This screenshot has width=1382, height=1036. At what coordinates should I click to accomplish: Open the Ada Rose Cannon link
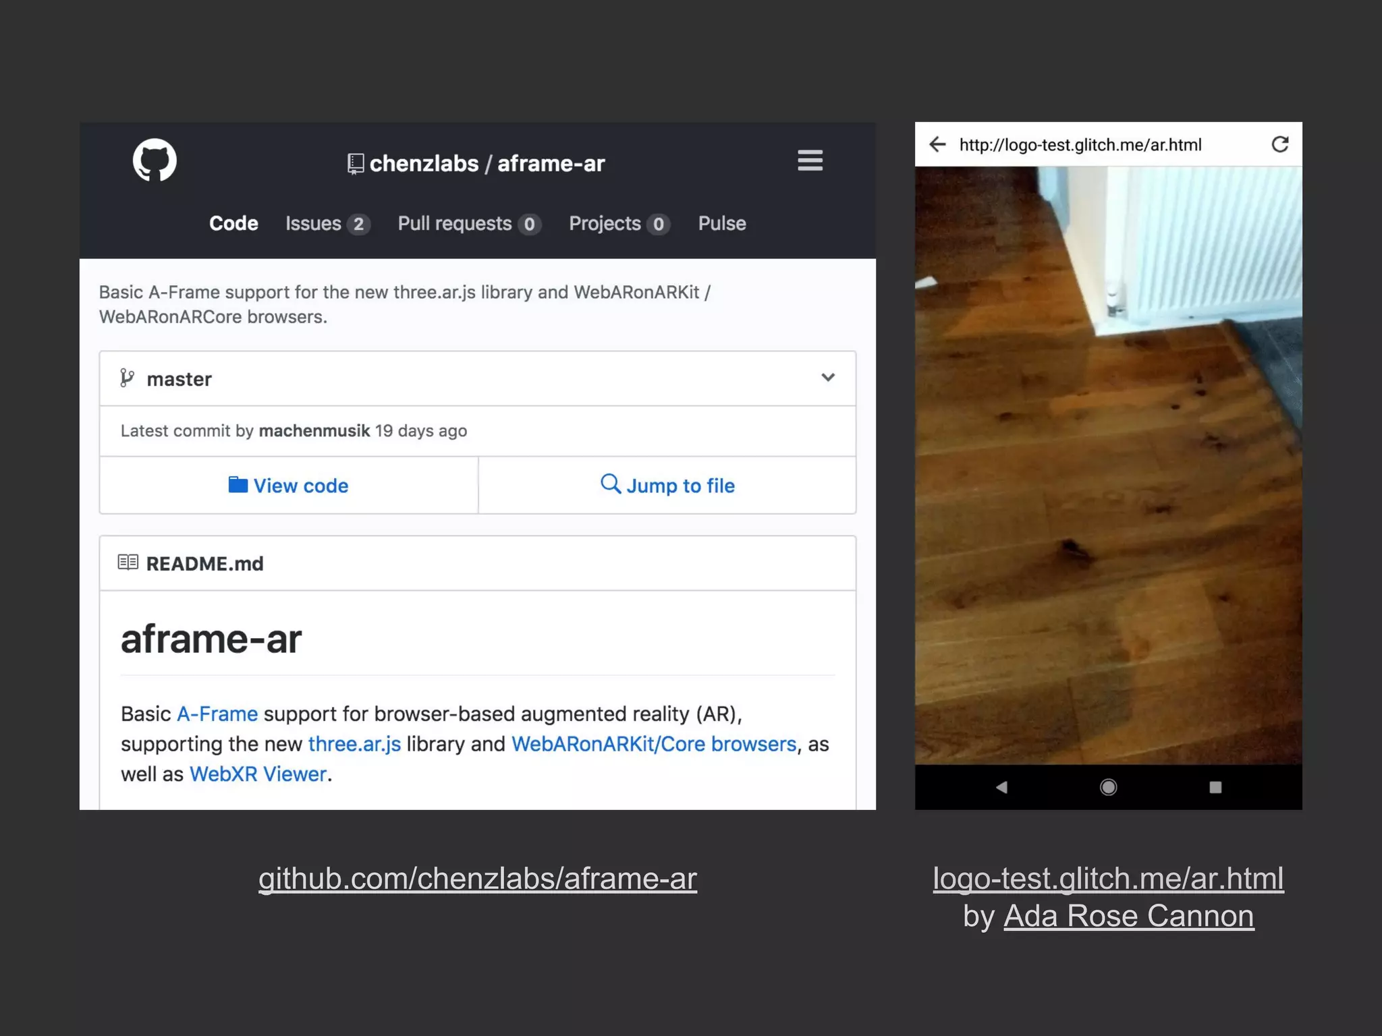pyautogui.click(x=1128, y=916)
